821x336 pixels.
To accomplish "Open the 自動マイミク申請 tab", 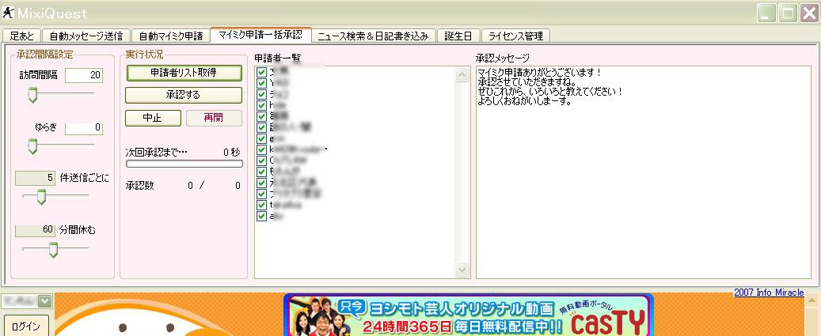I will tap(170, 36).
